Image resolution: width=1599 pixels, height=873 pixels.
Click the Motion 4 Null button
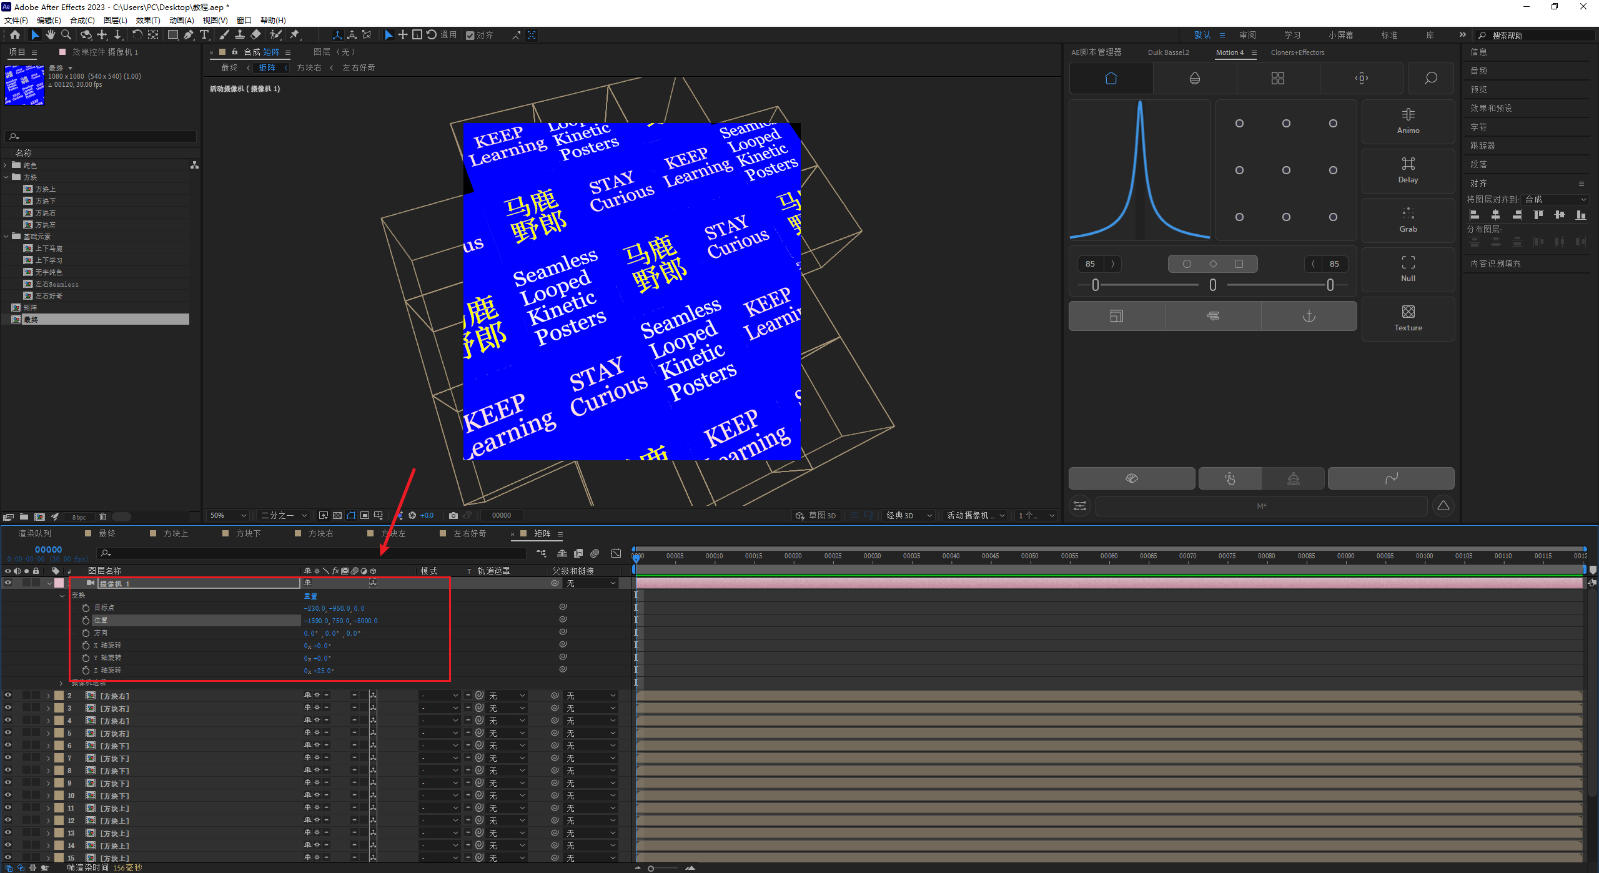coord(1408,269)
